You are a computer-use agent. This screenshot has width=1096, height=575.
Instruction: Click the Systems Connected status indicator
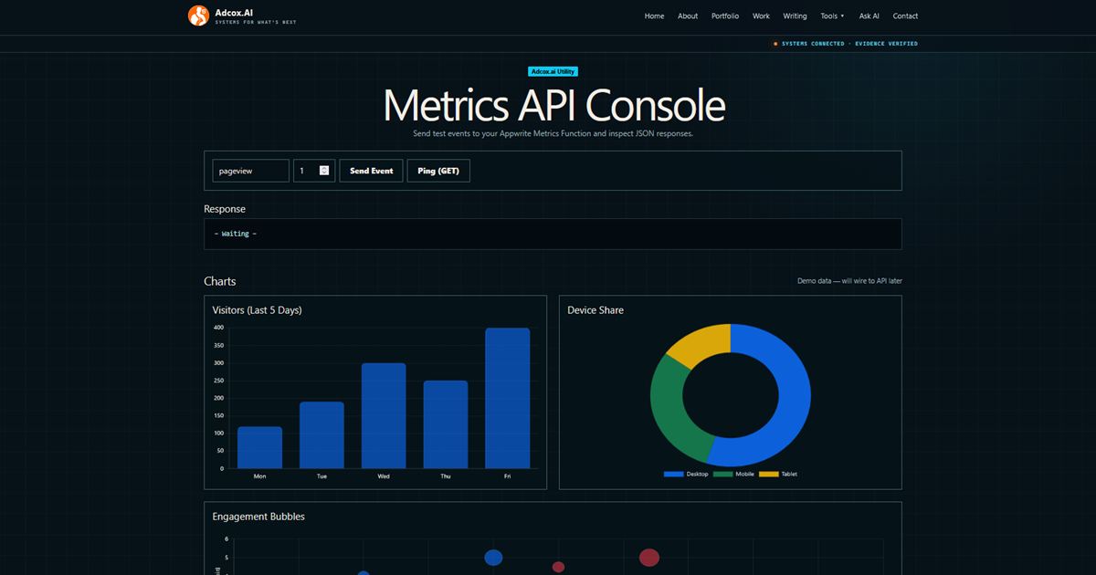[x=846, y=44]
